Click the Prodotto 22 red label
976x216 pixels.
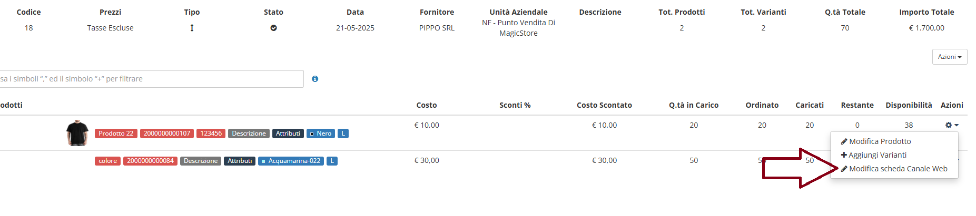(116, 133)
